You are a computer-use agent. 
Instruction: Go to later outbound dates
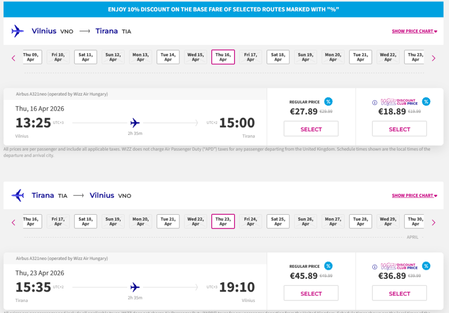434,58
